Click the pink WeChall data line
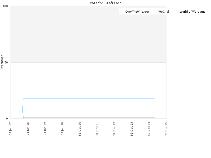Viewport: 211px width, 158px height. tap(89, 118)
